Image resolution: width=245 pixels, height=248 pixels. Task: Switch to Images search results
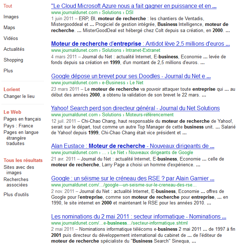11,17
